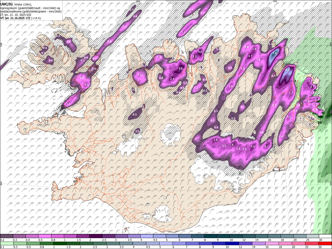Screen dimensions: 332x249
Task: Click the 0.4 label in the legend
Action: pyautogui.click(x=28, y=240)
